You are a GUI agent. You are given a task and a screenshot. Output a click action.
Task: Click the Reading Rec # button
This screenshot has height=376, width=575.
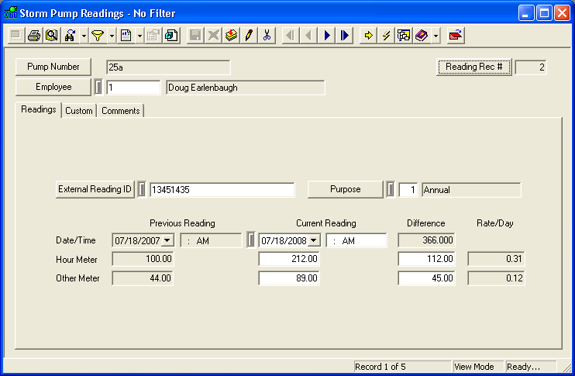pyautogui.click(x=473, y=67)
